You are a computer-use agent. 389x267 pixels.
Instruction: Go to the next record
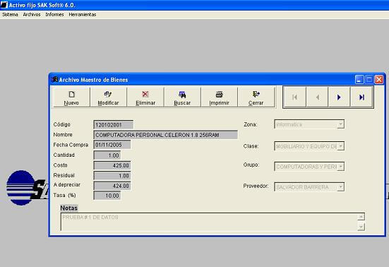pyautogui.click(x=339, y=97)
